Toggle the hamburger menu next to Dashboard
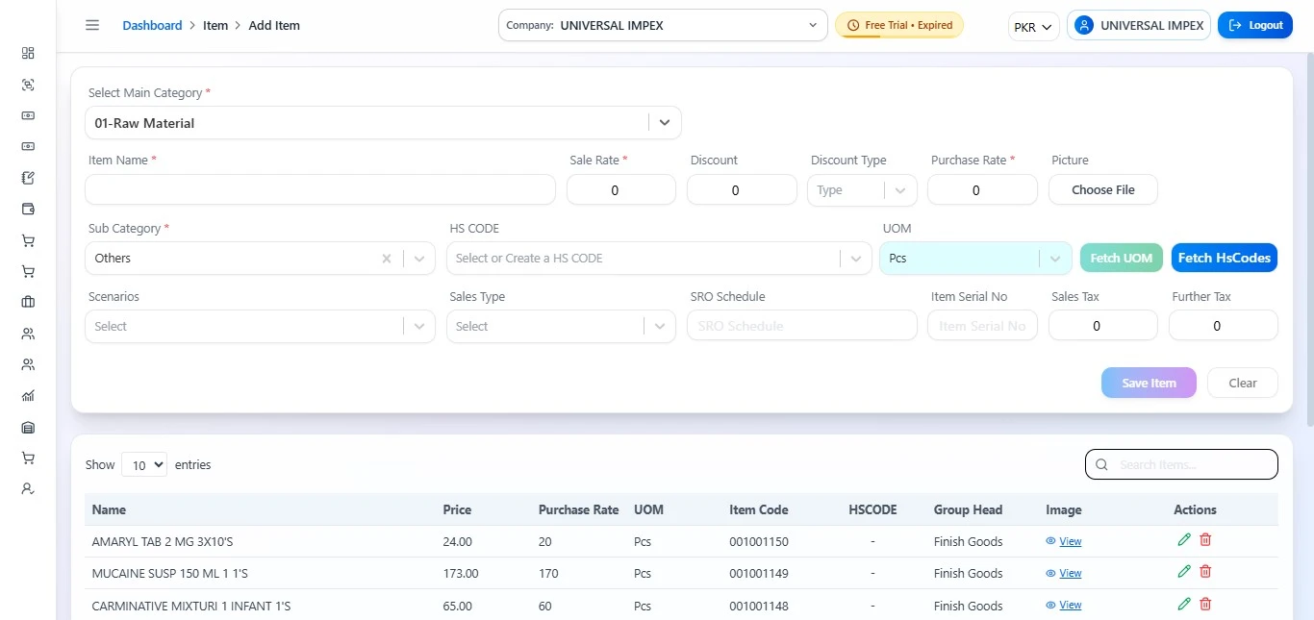The width and height of the screenshot is (1314, 620). pyautogui.click(x=92, y=24)
